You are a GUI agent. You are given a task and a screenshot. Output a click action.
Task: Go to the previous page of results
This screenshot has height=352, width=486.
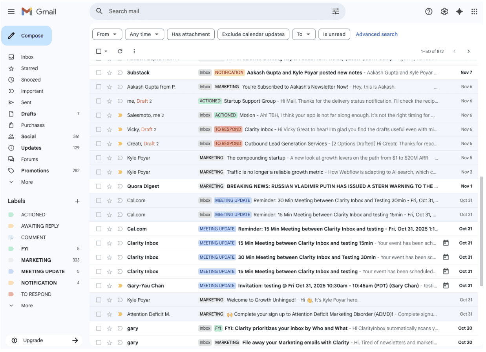[x=455, y=51]
